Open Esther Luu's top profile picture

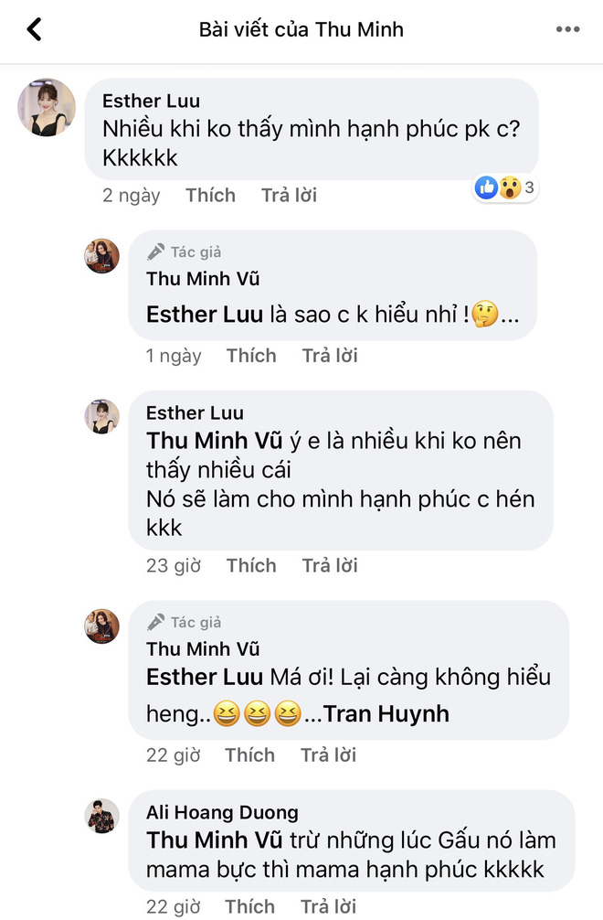pos(47,108)
